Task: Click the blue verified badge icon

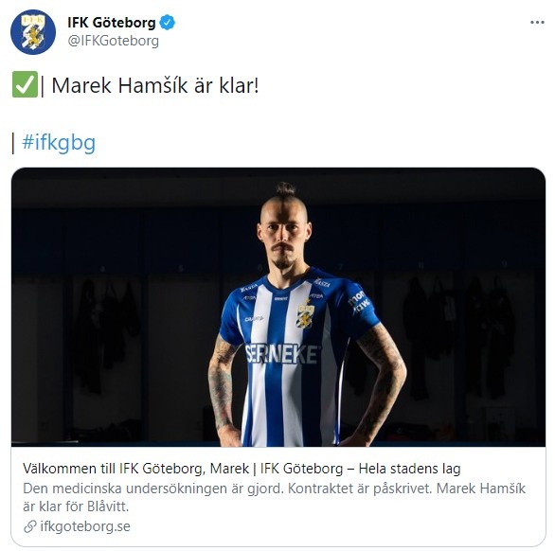Action: [x=167, y=23]
